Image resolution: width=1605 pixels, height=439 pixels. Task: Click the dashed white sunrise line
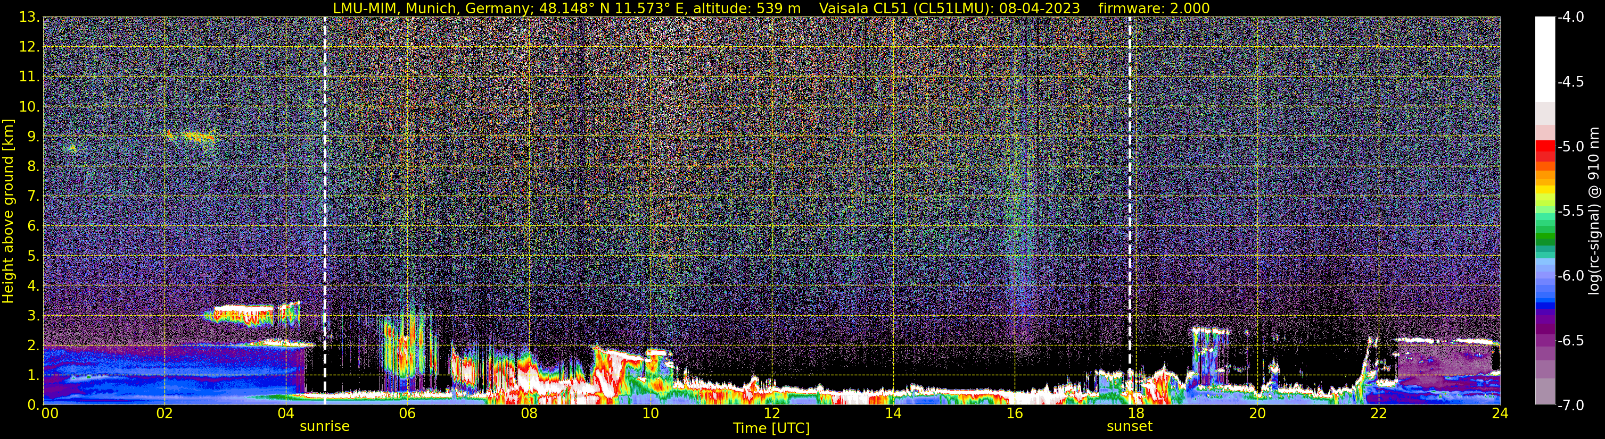click(x=325, y=211)
